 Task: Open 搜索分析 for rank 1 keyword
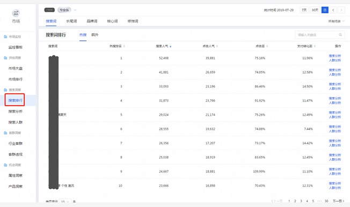point(335,56)
